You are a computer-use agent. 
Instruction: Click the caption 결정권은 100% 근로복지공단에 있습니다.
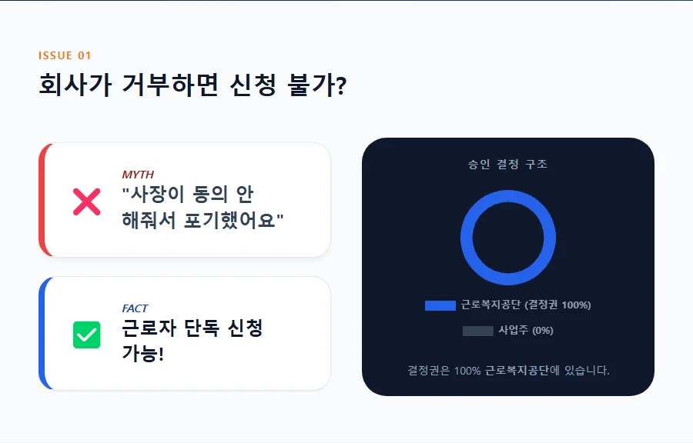pyautogui.click(x=508, y=371)
